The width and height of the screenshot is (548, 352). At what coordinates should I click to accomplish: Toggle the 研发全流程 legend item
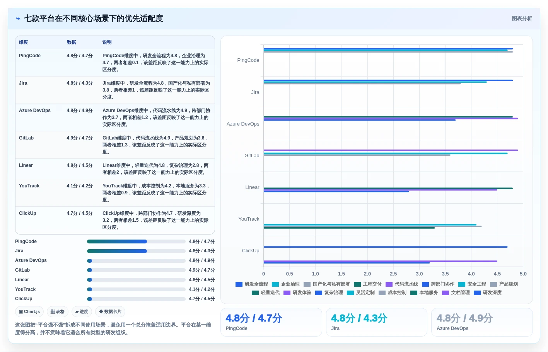(x=252, y=284)
